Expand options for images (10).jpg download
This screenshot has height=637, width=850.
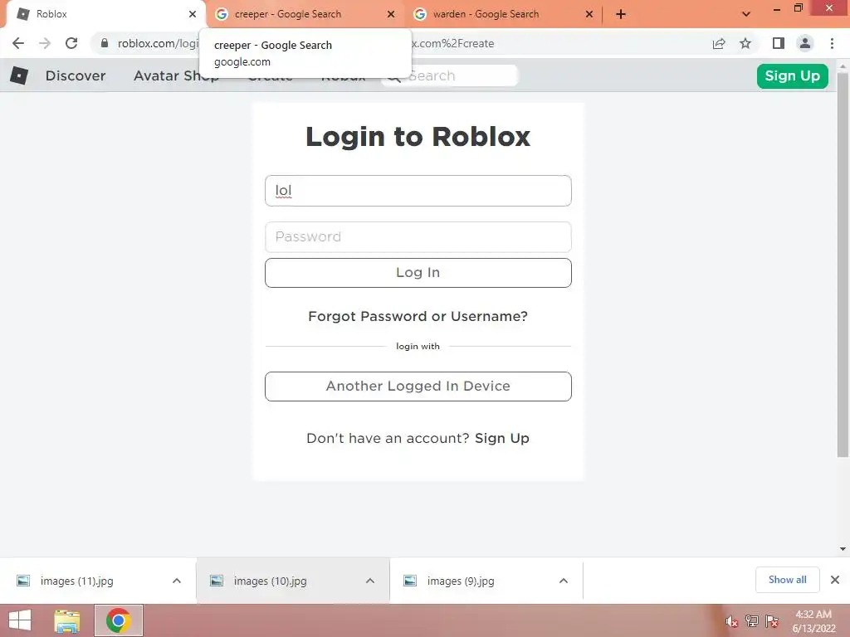pyautogui.click(x=370, y=581)
